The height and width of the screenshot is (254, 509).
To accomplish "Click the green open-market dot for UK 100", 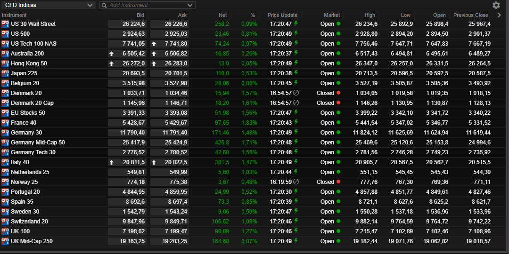I will click(338, 231).
